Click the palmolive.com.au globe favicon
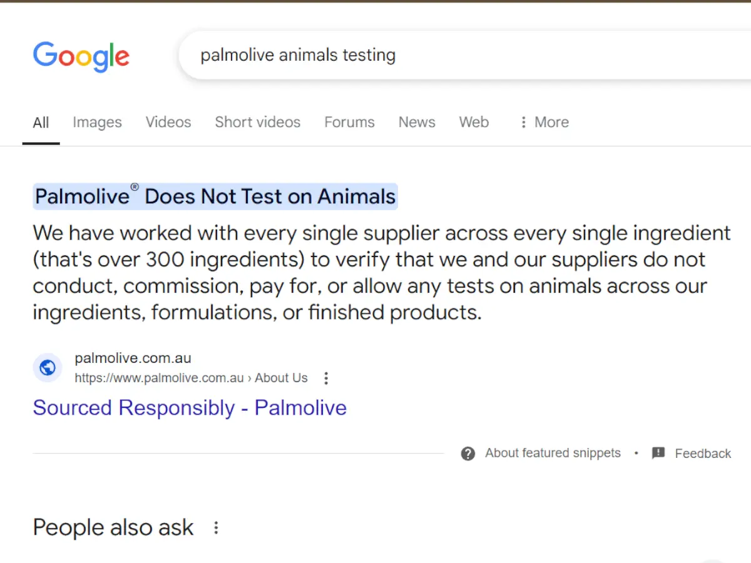 (x=48, y=368)
